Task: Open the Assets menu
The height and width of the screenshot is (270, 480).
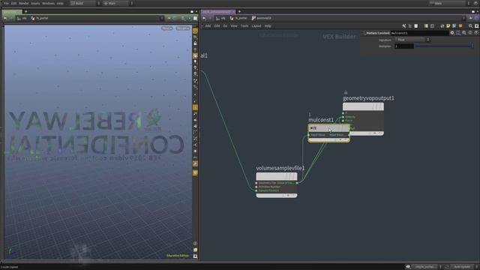Action: pos(35,3)
